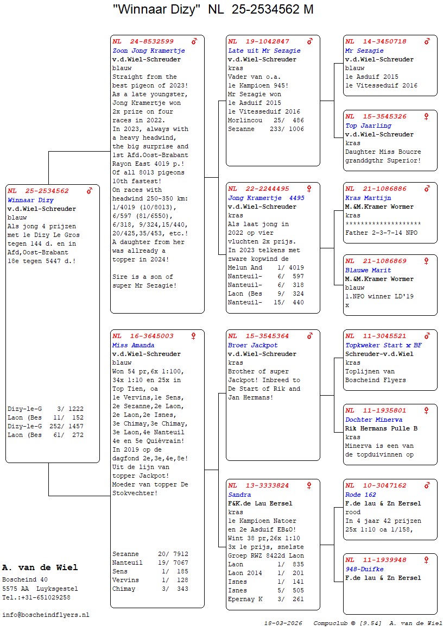This screenshot has height=637, width=443.
Task: Click the male symbol beside ring NL 19-1042847
Action: (x=310, y=41)
